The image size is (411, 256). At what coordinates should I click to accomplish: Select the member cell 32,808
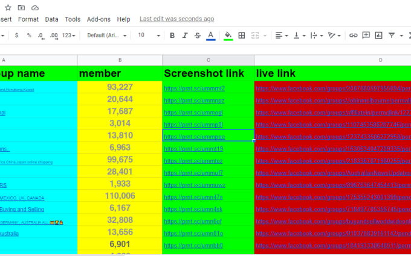coord(120,220)
